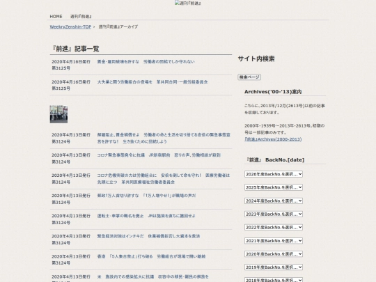Screen dimensions: 376x282
Task: Expand the 2018年度BackNo. dropdown
Action: (274, 280)
